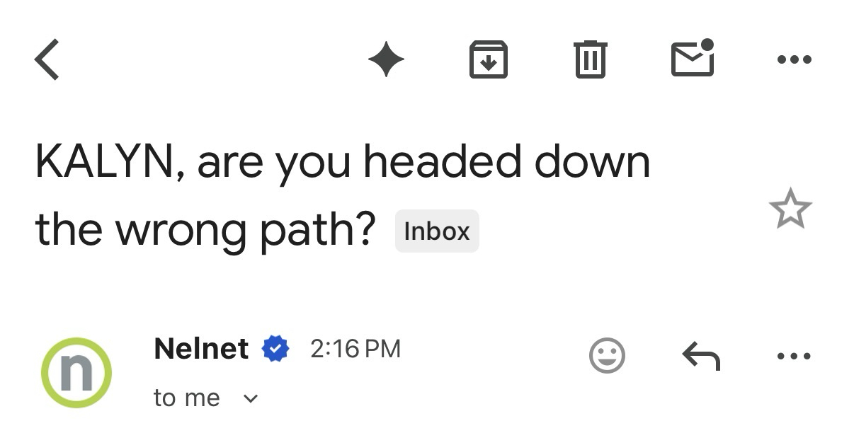Viewport: 854px width, 433px height.
Task: Expand recipient details chevron
Action: [250, 399]
